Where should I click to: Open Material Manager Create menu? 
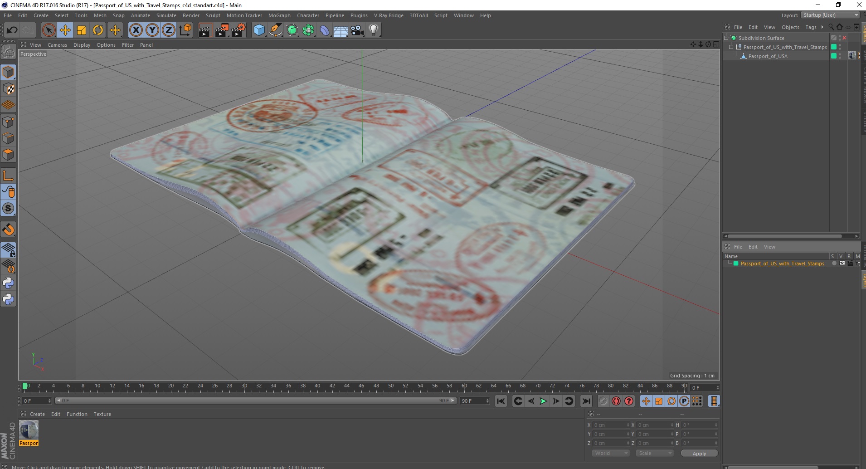[x=37, y=414]
